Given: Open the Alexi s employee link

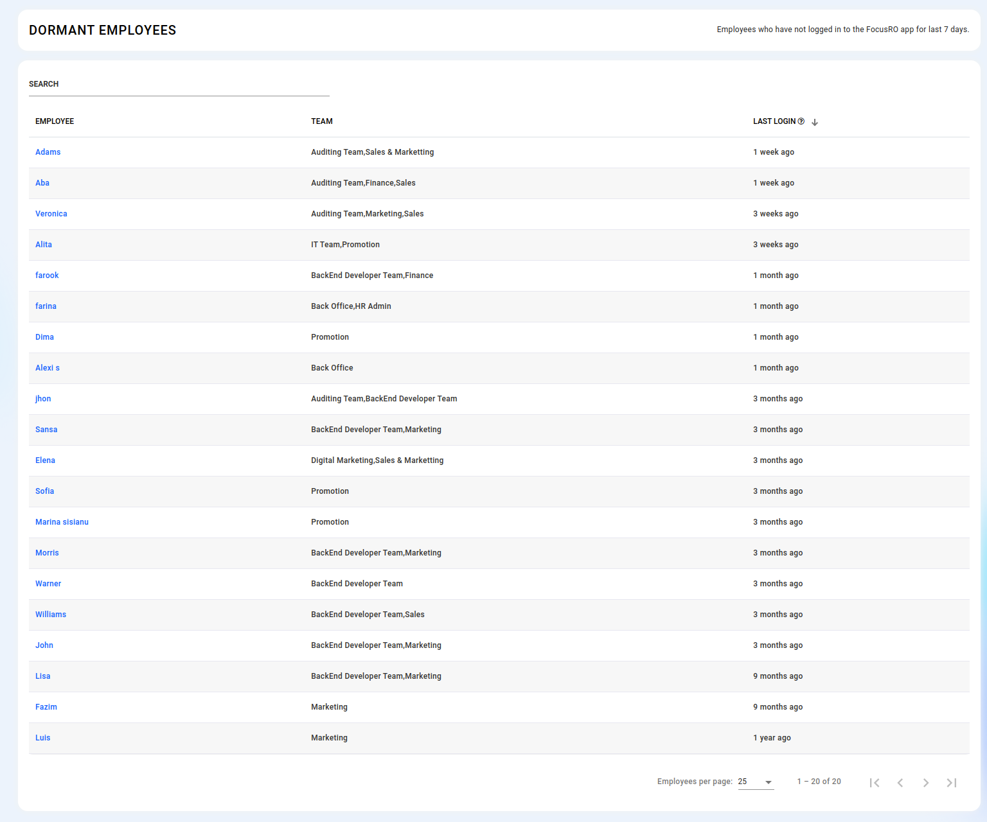Looking at the screenshot, I should 48,368.
